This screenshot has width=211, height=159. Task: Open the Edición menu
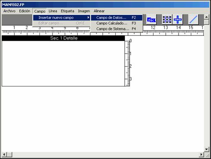click(25, 11)
